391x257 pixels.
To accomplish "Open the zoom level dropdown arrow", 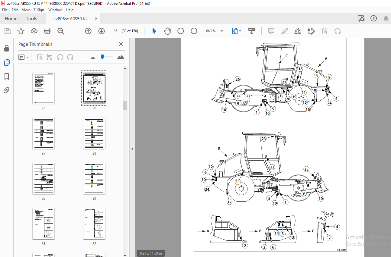I will (222, 31).
